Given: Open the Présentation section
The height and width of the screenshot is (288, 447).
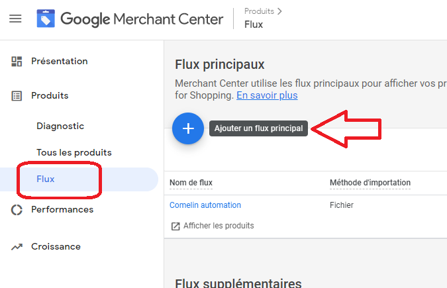Looking at the screenshot, I should tap(60, 62).
